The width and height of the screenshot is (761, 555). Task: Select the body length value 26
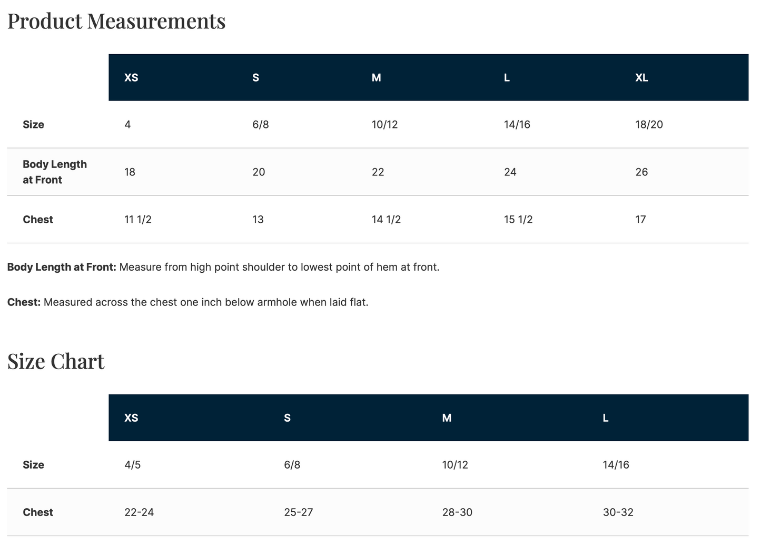[x=641, y=172]
